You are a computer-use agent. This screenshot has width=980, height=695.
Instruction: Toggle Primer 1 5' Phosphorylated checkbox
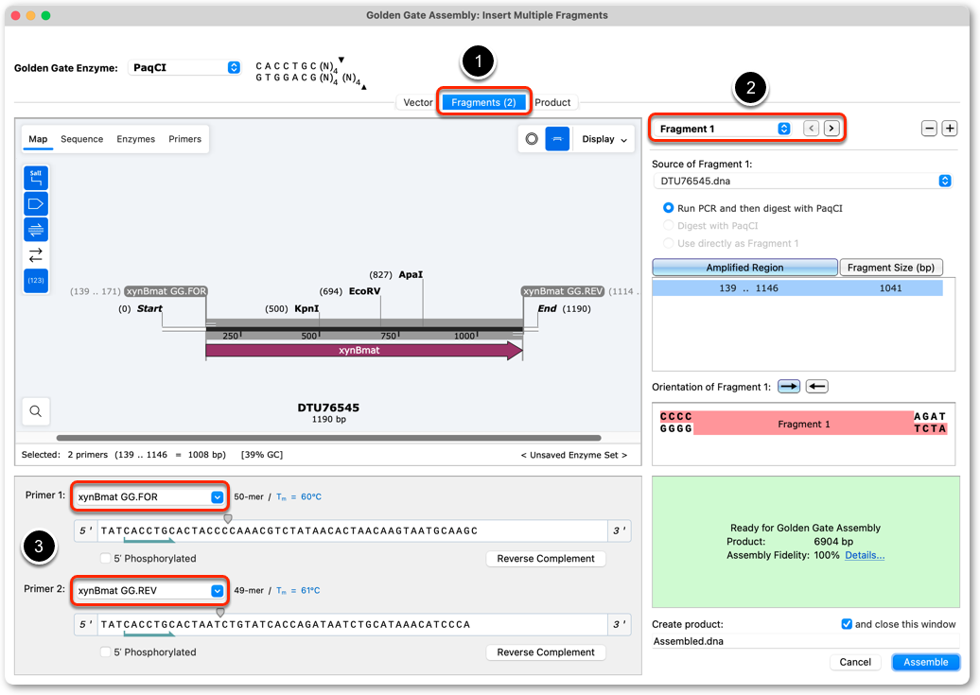tap(105, 558)
